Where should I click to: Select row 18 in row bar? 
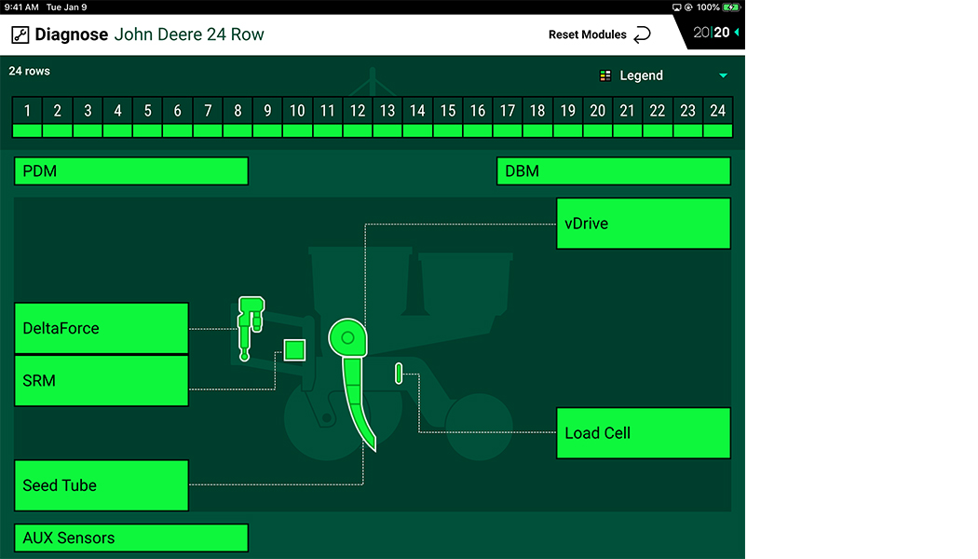tap(537, 117)
